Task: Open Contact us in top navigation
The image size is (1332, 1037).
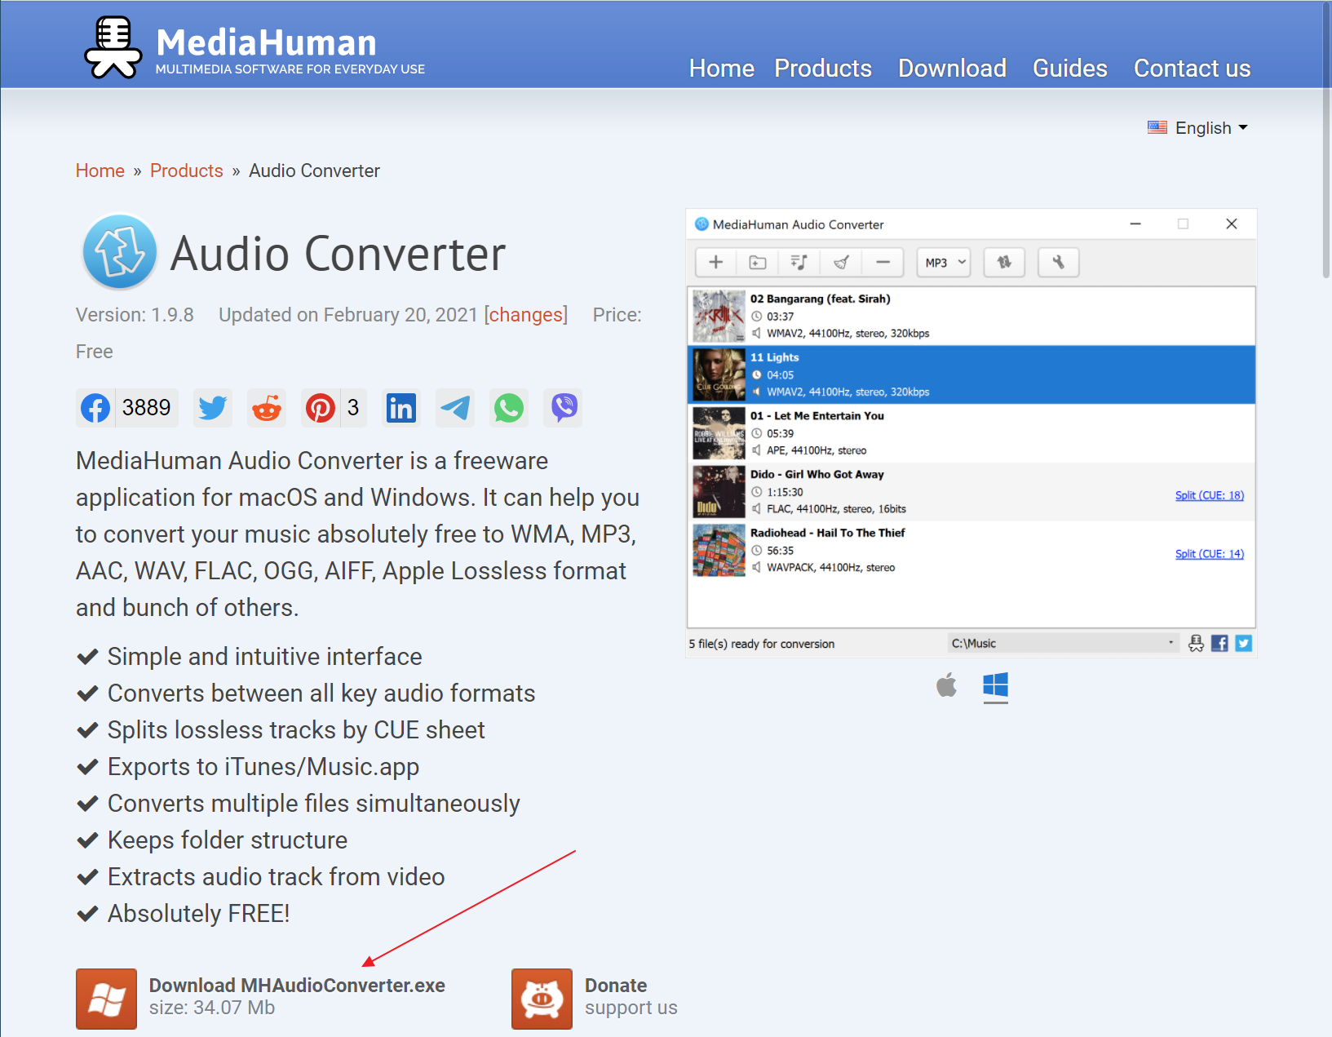Action: tap(1192, 69)
